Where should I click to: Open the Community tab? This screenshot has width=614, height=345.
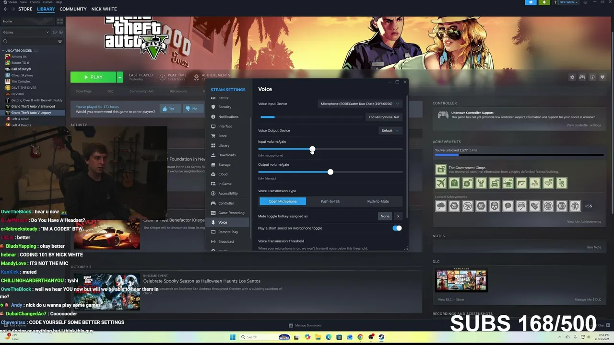click(73, 9)
